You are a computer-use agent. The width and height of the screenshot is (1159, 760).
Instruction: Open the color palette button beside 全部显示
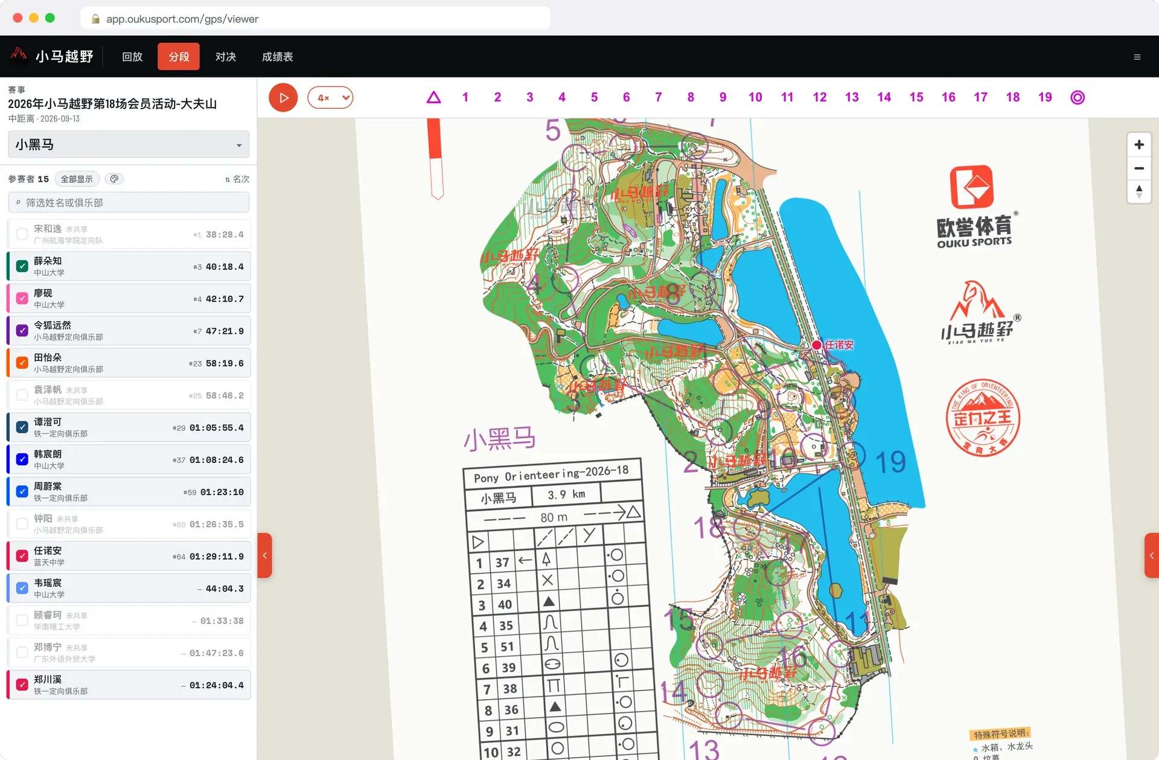click(x=114, y=179)
